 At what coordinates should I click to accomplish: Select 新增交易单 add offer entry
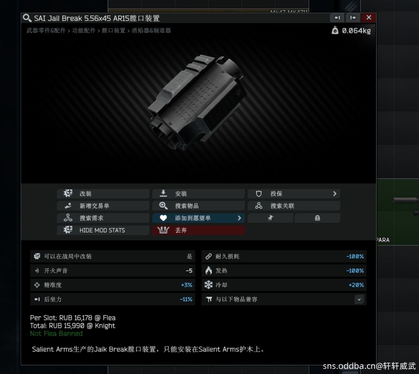103,206
